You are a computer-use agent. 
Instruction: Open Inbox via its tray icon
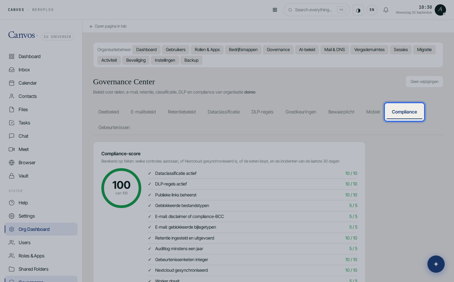(12, 70)
